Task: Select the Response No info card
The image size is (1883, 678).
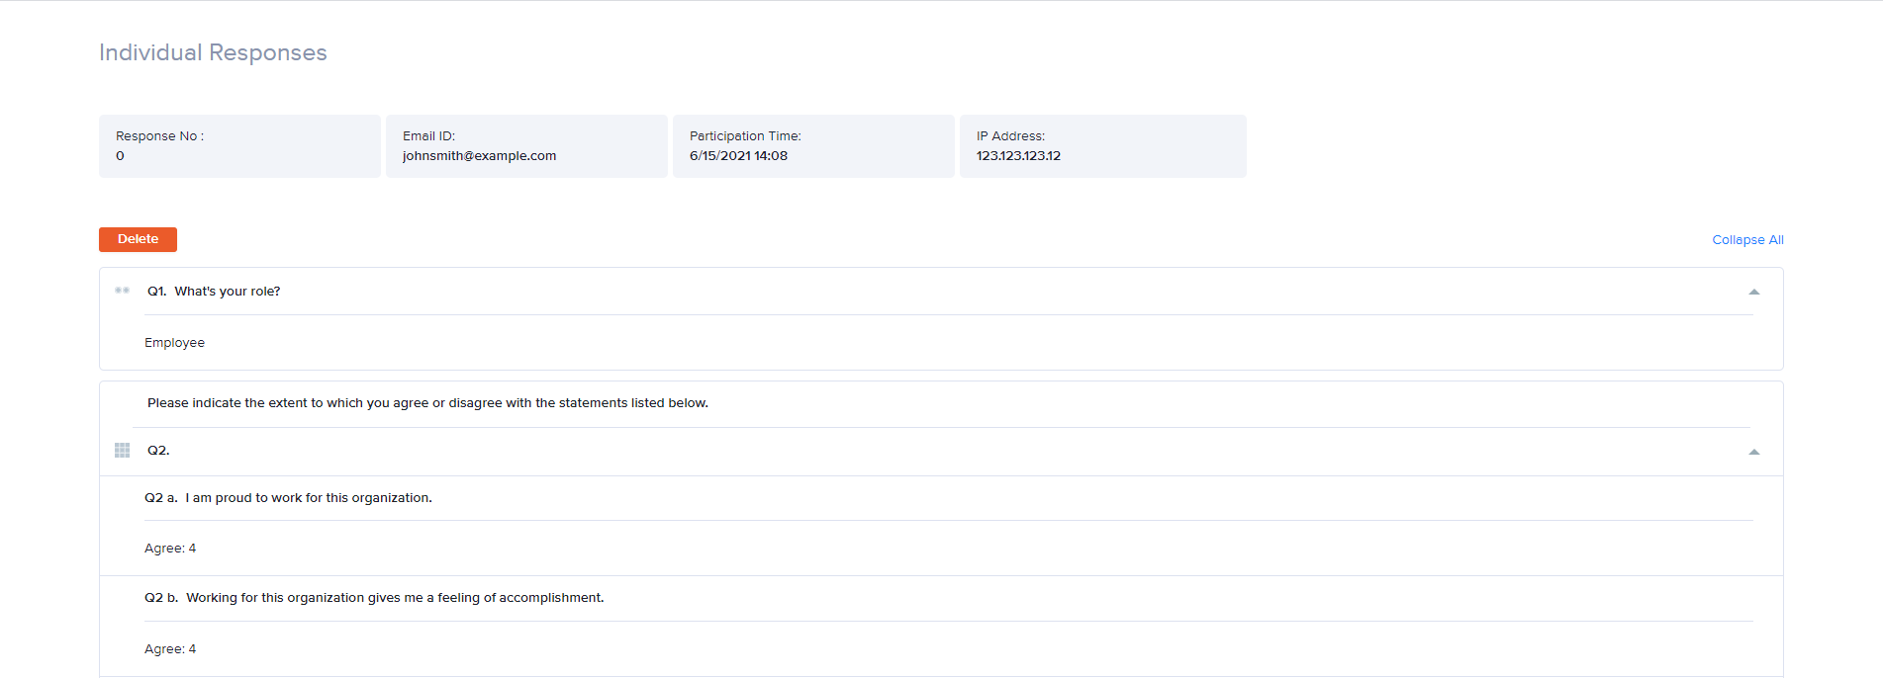Action: pos(239,146)
